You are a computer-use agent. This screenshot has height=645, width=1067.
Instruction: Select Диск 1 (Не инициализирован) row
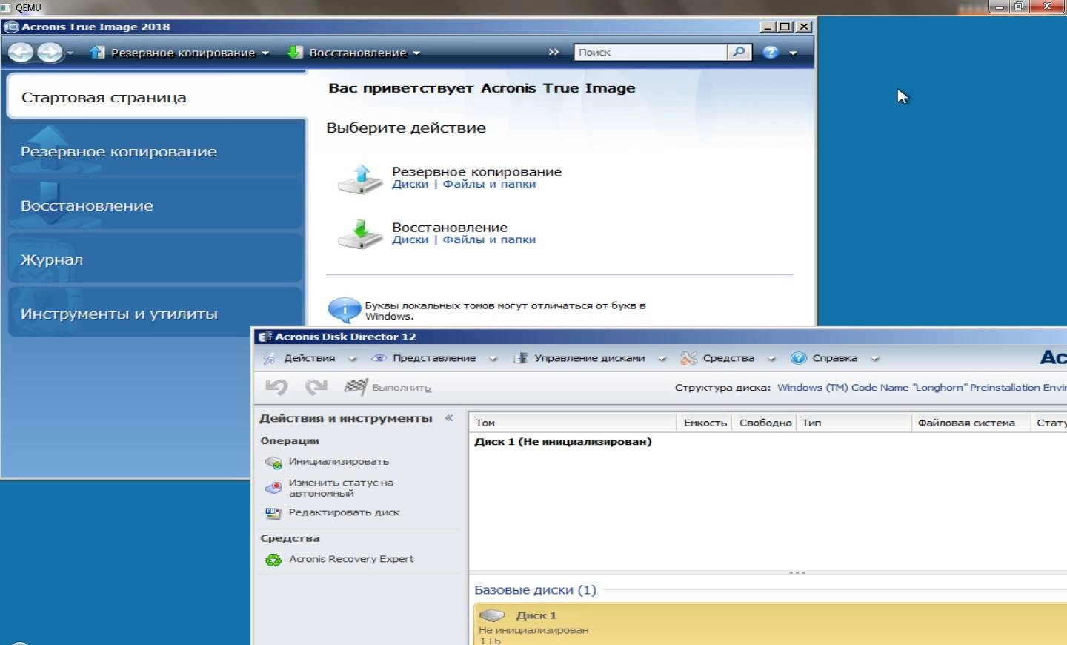(768, 442)
